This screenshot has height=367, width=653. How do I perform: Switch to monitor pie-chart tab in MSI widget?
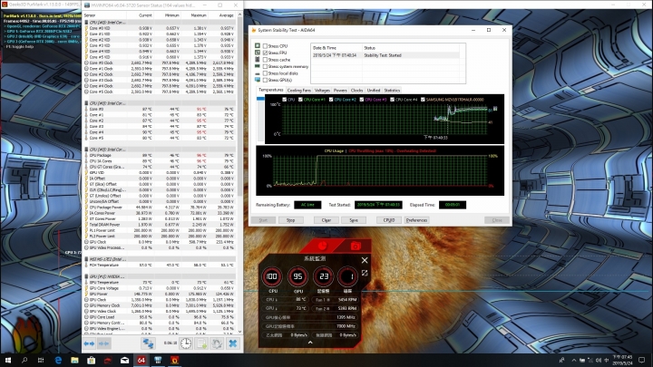[322, 246]
